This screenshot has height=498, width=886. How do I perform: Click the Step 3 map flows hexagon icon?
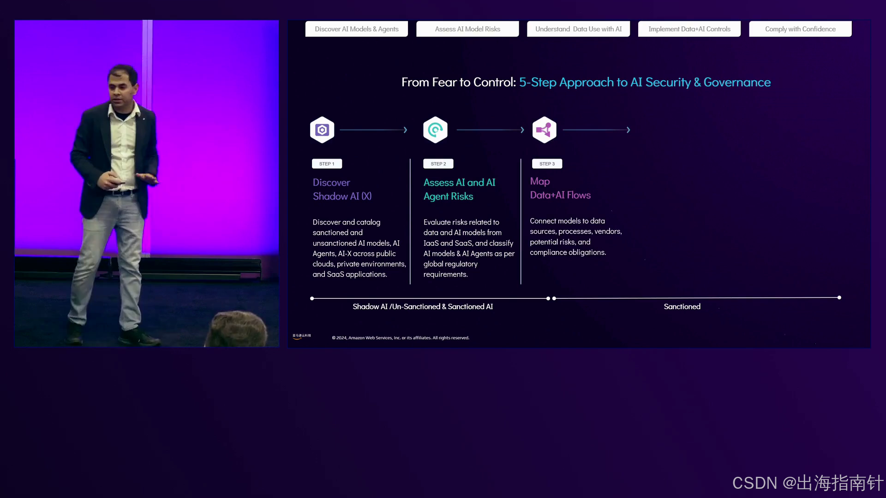[x=544, y=130]
